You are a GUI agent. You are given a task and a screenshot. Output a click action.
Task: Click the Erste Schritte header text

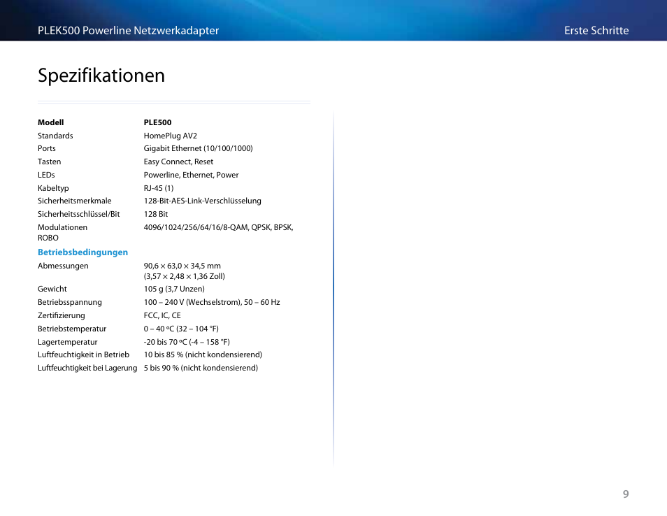tap(596, 31)
